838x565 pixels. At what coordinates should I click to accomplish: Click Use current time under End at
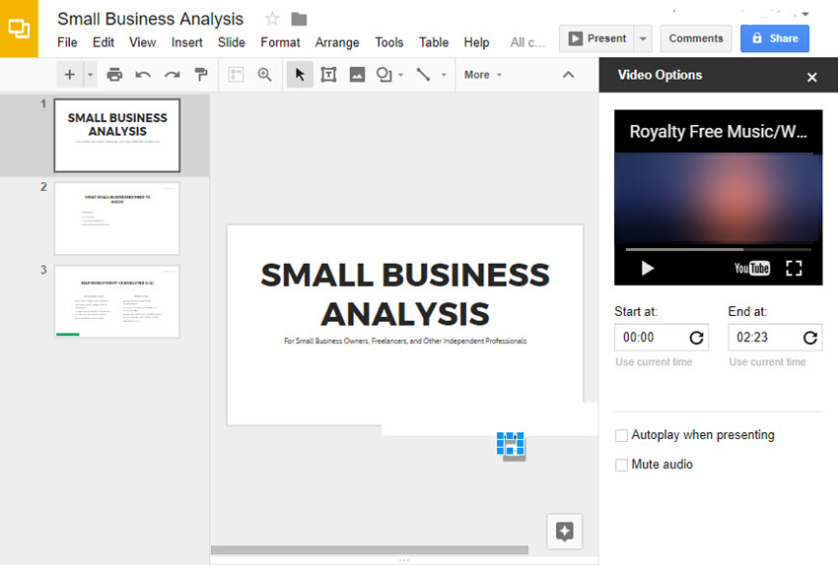click(x=767, y=361)
